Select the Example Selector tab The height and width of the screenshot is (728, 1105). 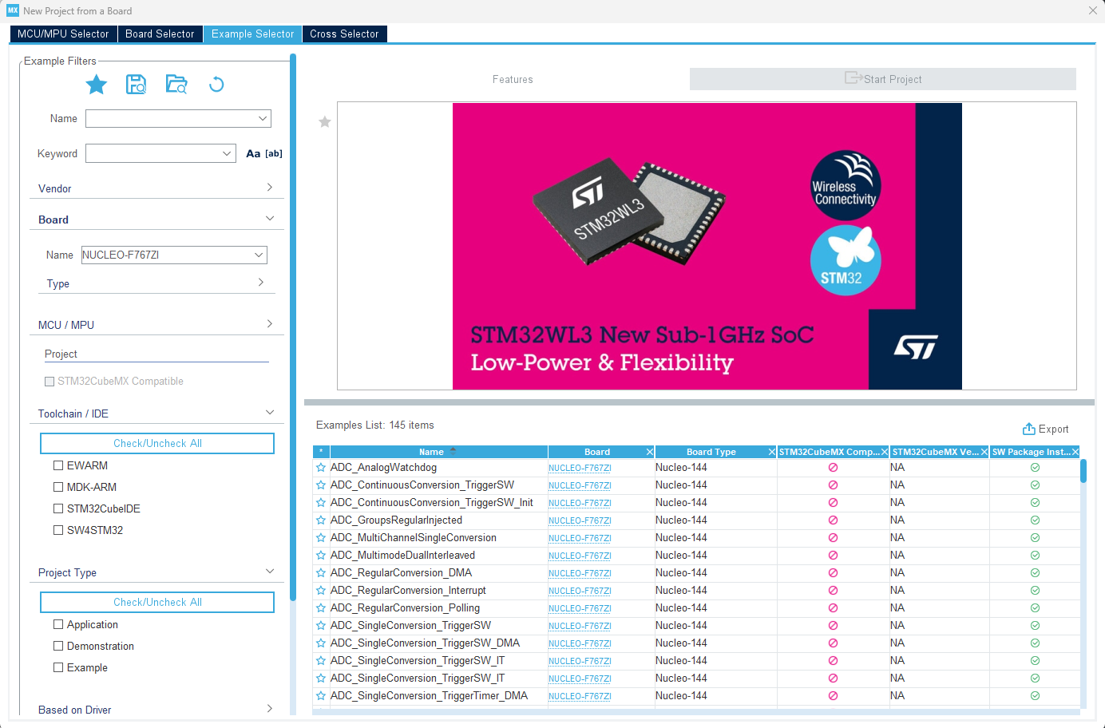(x=252, y=34)
